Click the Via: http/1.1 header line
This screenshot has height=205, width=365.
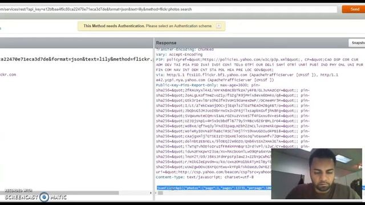[x=247, y=75]
